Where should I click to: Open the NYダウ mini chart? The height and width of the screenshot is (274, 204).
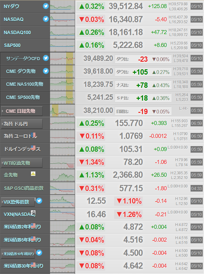[x=63, y=7]
